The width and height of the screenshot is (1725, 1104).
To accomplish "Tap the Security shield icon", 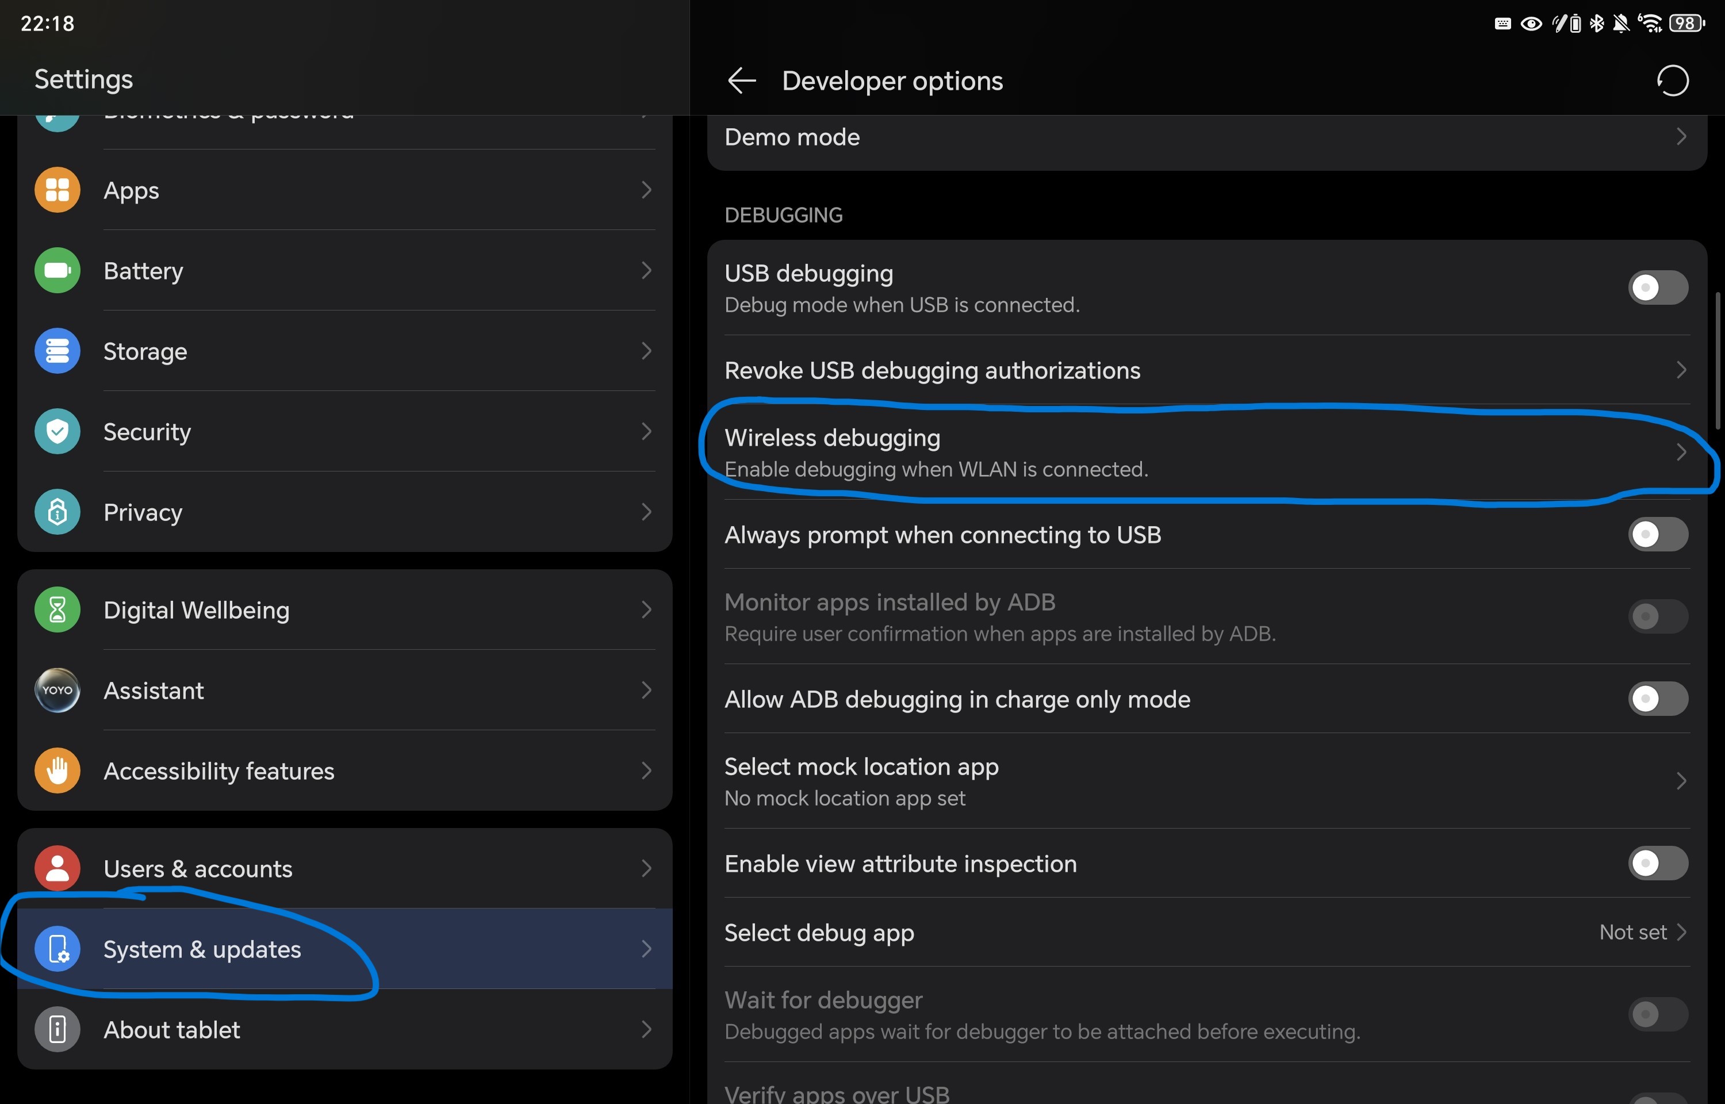I will [57, 432].
